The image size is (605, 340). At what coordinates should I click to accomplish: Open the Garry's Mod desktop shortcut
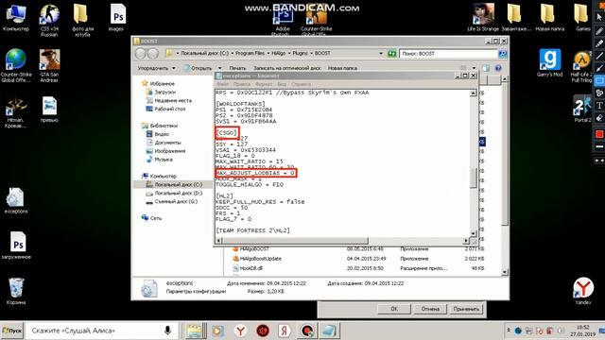click(x=550, y=63)
